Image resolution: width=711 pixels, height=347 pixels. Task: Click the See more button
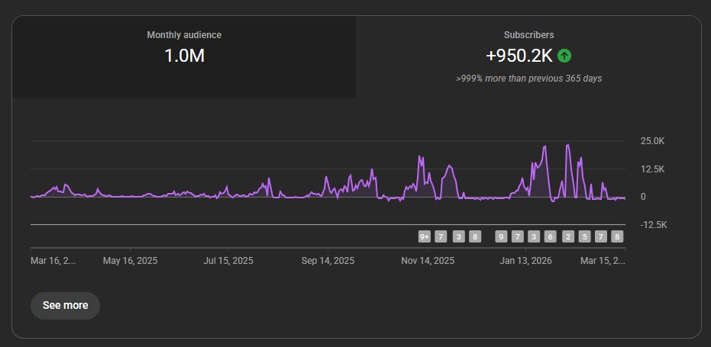coord(66,306)
